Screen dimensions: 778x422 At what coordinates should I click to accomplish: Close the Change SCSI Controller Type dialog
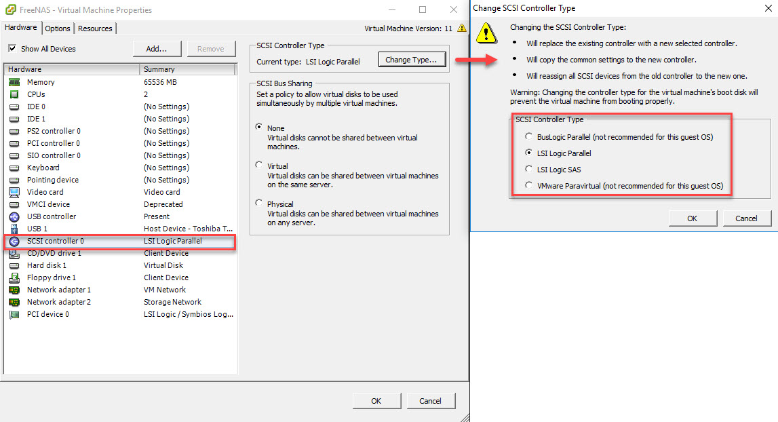coord(768,8)
